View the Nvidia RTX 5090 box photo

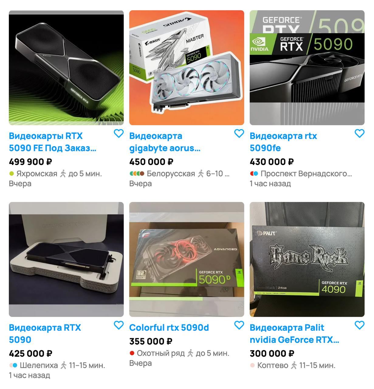pos(307,68)
